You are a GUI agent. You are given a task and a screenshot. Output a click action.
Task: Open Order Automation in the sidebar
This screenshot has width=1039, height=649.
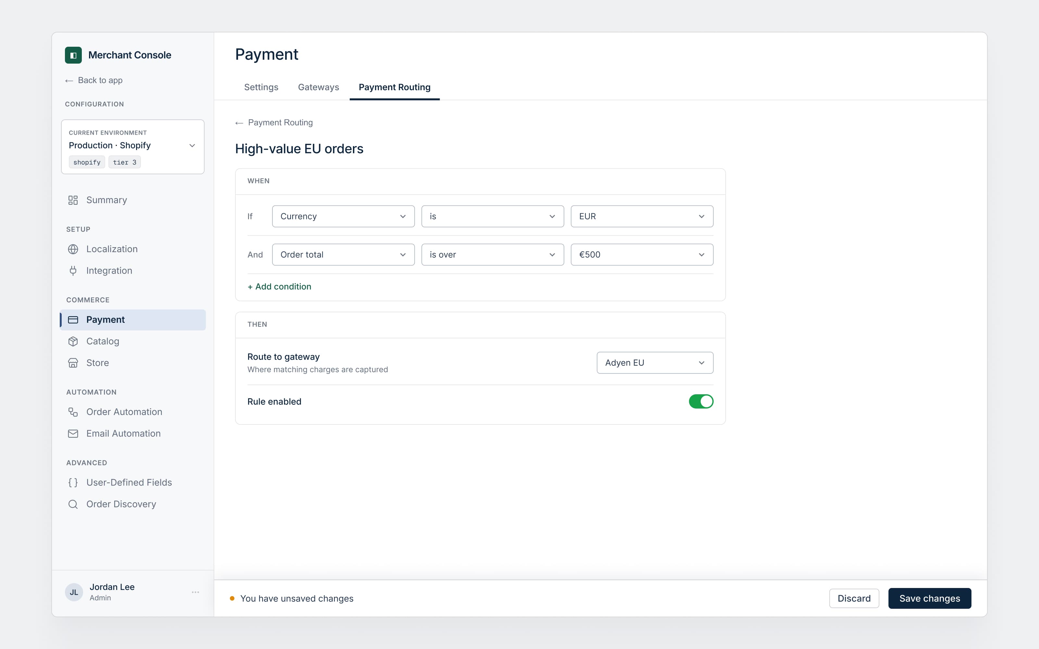[x=133, y=412]
